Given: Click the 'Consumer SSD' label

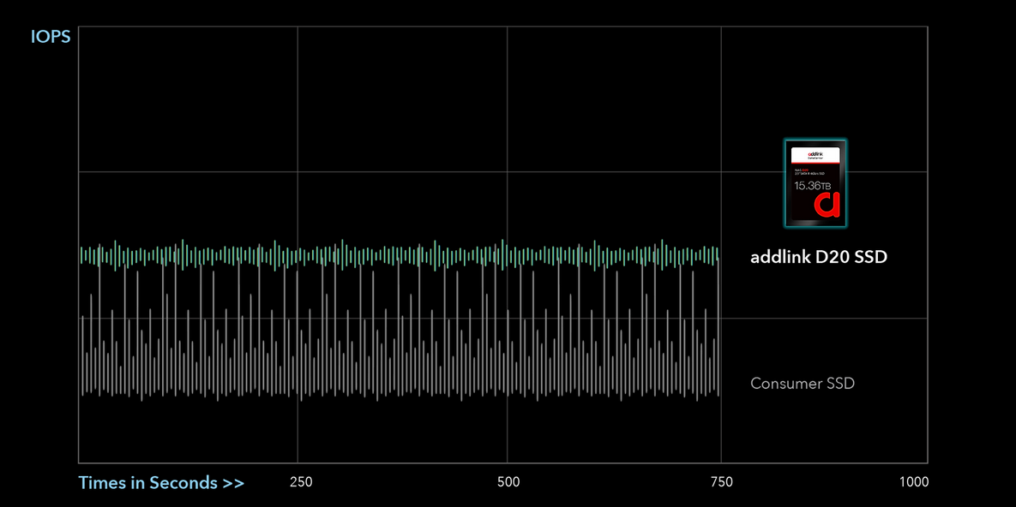Looking at the screenshot, I should click(x=803, y=384).
